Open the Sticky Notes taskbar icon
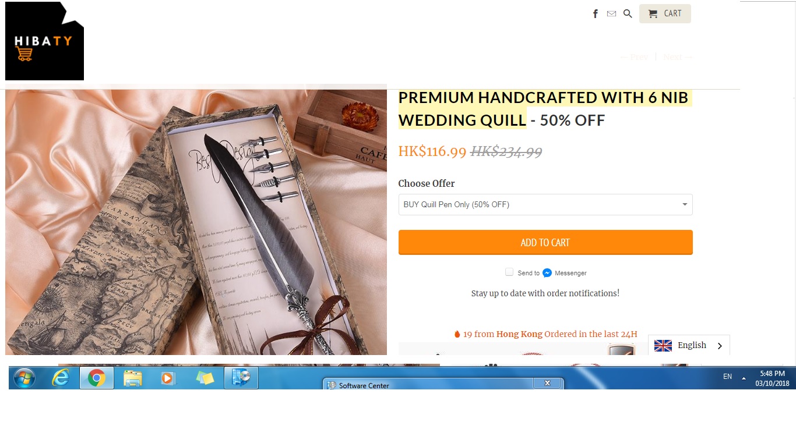 (205, 378)
